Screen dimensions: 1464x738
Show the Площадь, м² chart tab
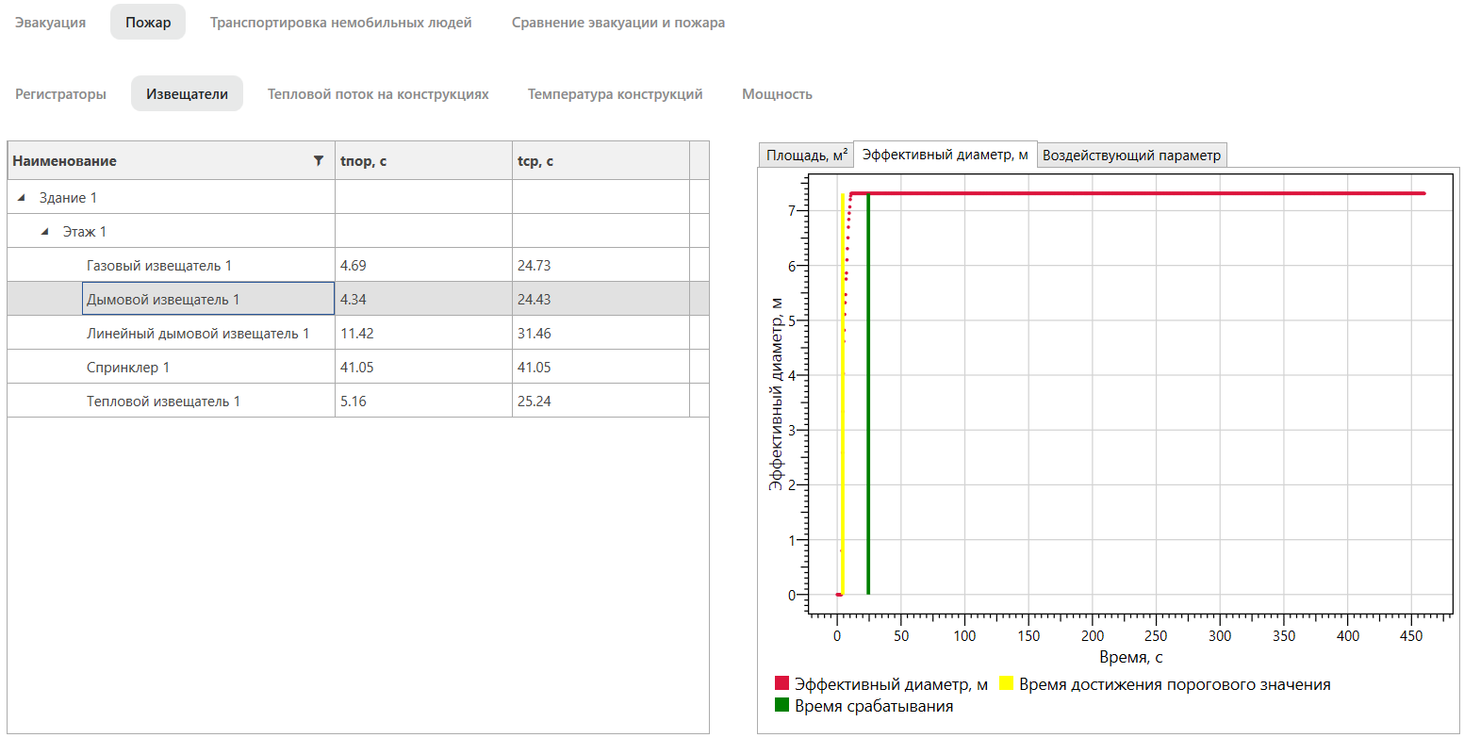(806, 156)
